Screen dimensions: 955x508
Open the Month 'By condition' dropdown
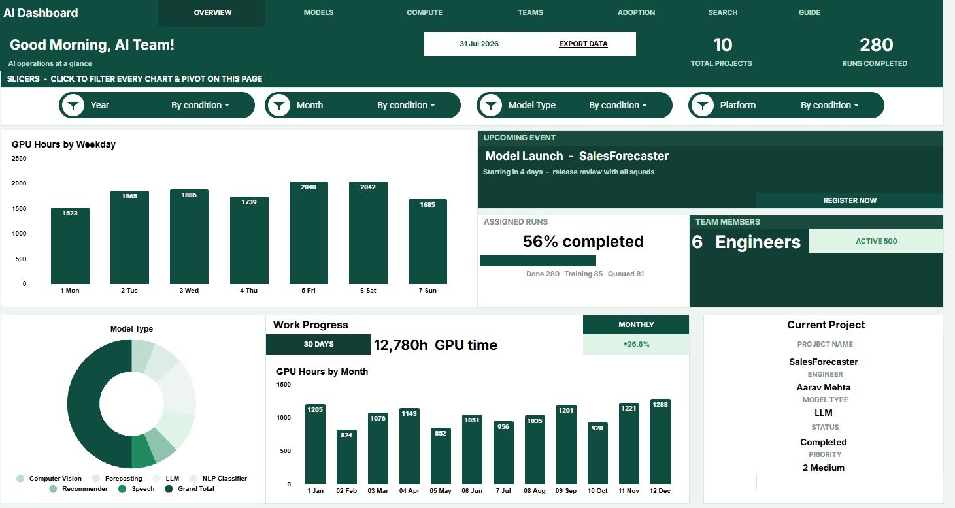pyautogui.click(x=406, y=105)
